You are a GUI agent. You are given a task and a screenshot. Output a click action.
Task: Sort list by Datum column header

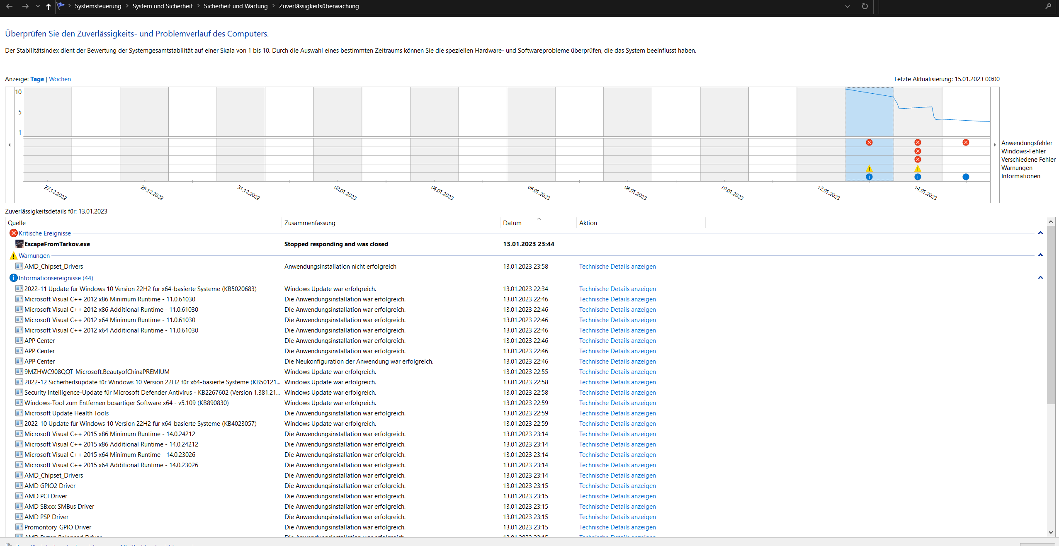point(512,223)
